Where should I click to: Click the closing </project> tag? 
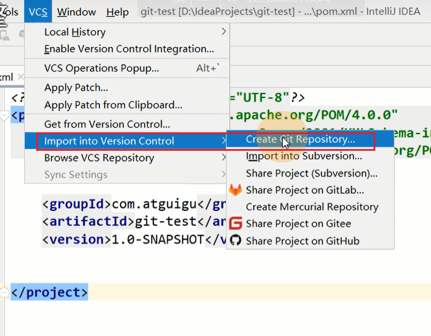[49, 292]
